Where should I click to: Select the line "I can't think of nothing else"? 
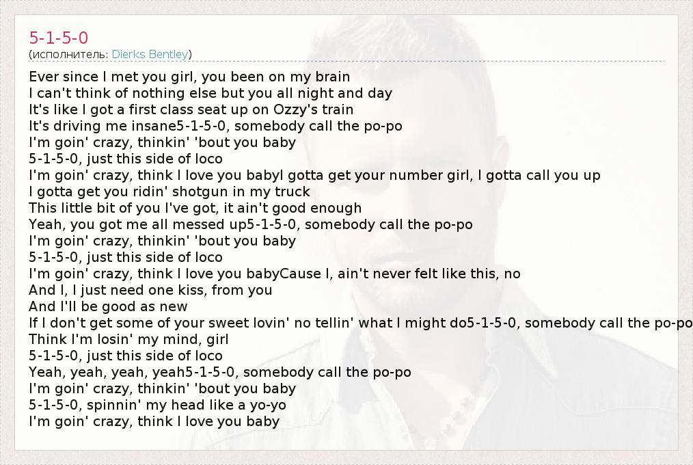[210, 93]
